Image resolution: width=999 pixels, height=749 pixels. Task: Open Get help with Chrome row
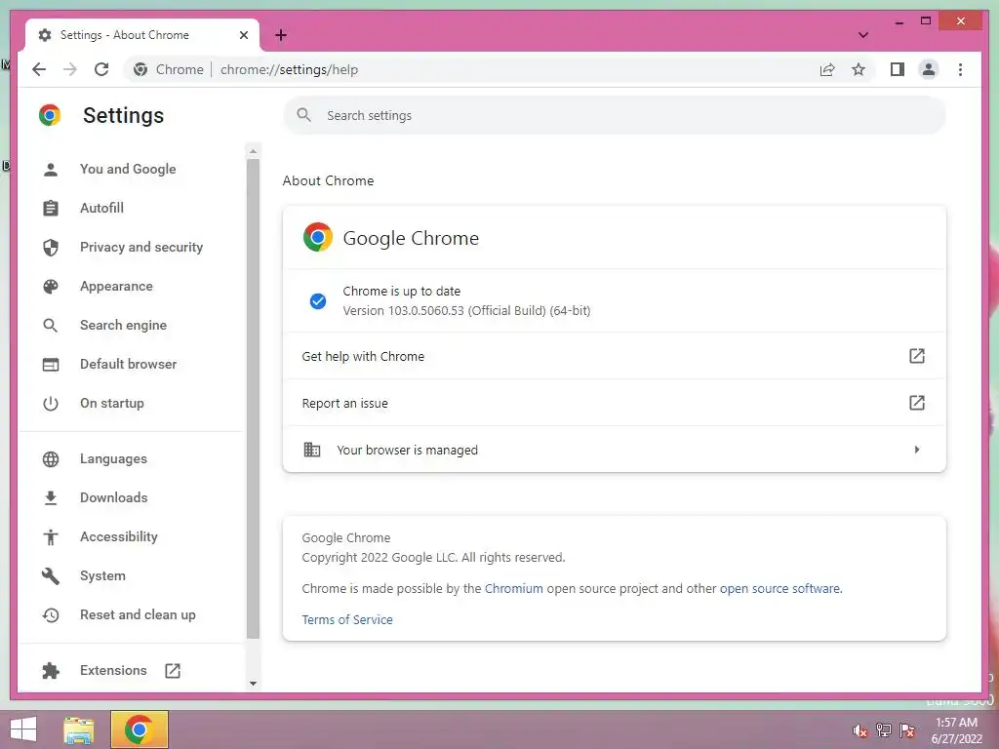tap(615, 356)
